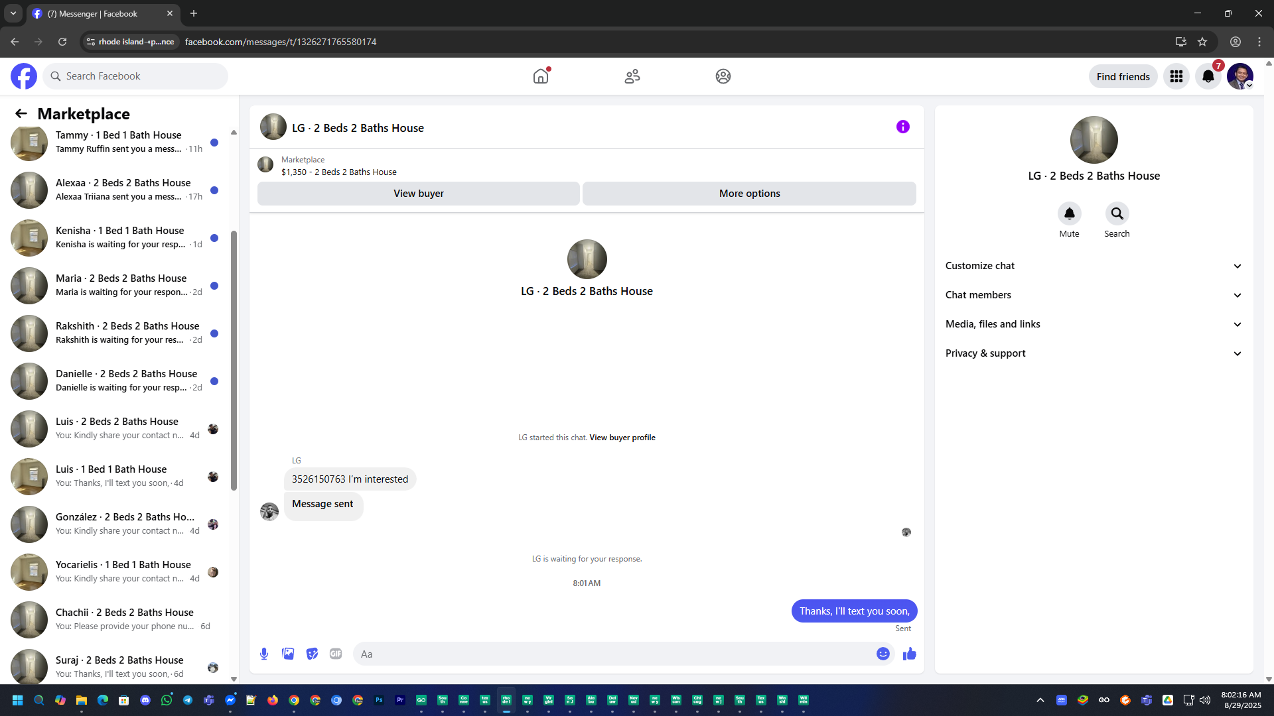The height and width of the screenshot is (716, 1274).
Task: Open the Friends tab in top navigation
Action: 632,76
